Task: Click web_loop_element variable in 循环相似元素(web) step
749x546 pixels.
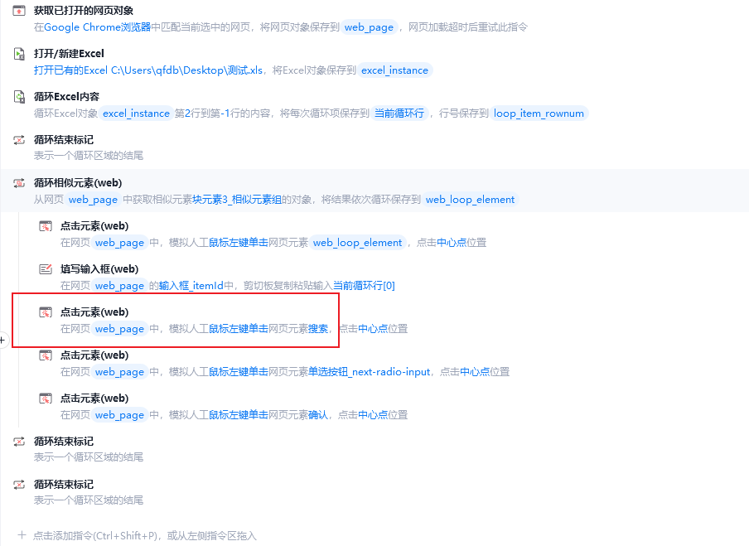Action: click(x=470, y=200)
